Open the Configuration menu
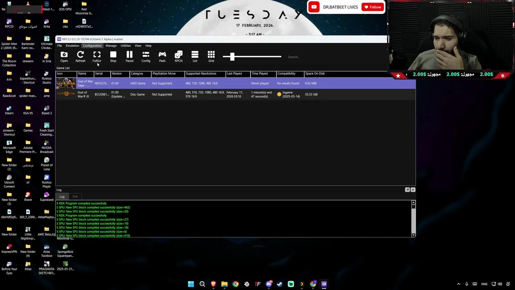The height and width of the screenshot is (290, 515). pos(92,46)
